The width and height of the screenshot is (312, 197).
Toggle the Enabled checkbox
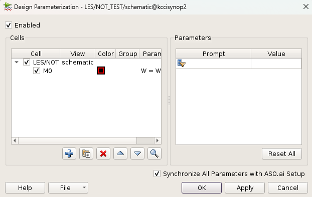pos(9,25)
